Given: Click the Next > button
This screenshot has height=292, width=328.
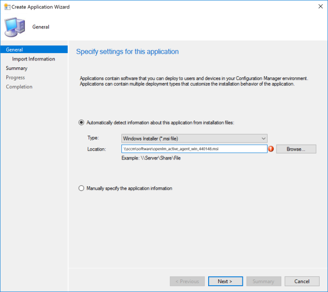Looking at the screenshot, I should click(225, 281).
